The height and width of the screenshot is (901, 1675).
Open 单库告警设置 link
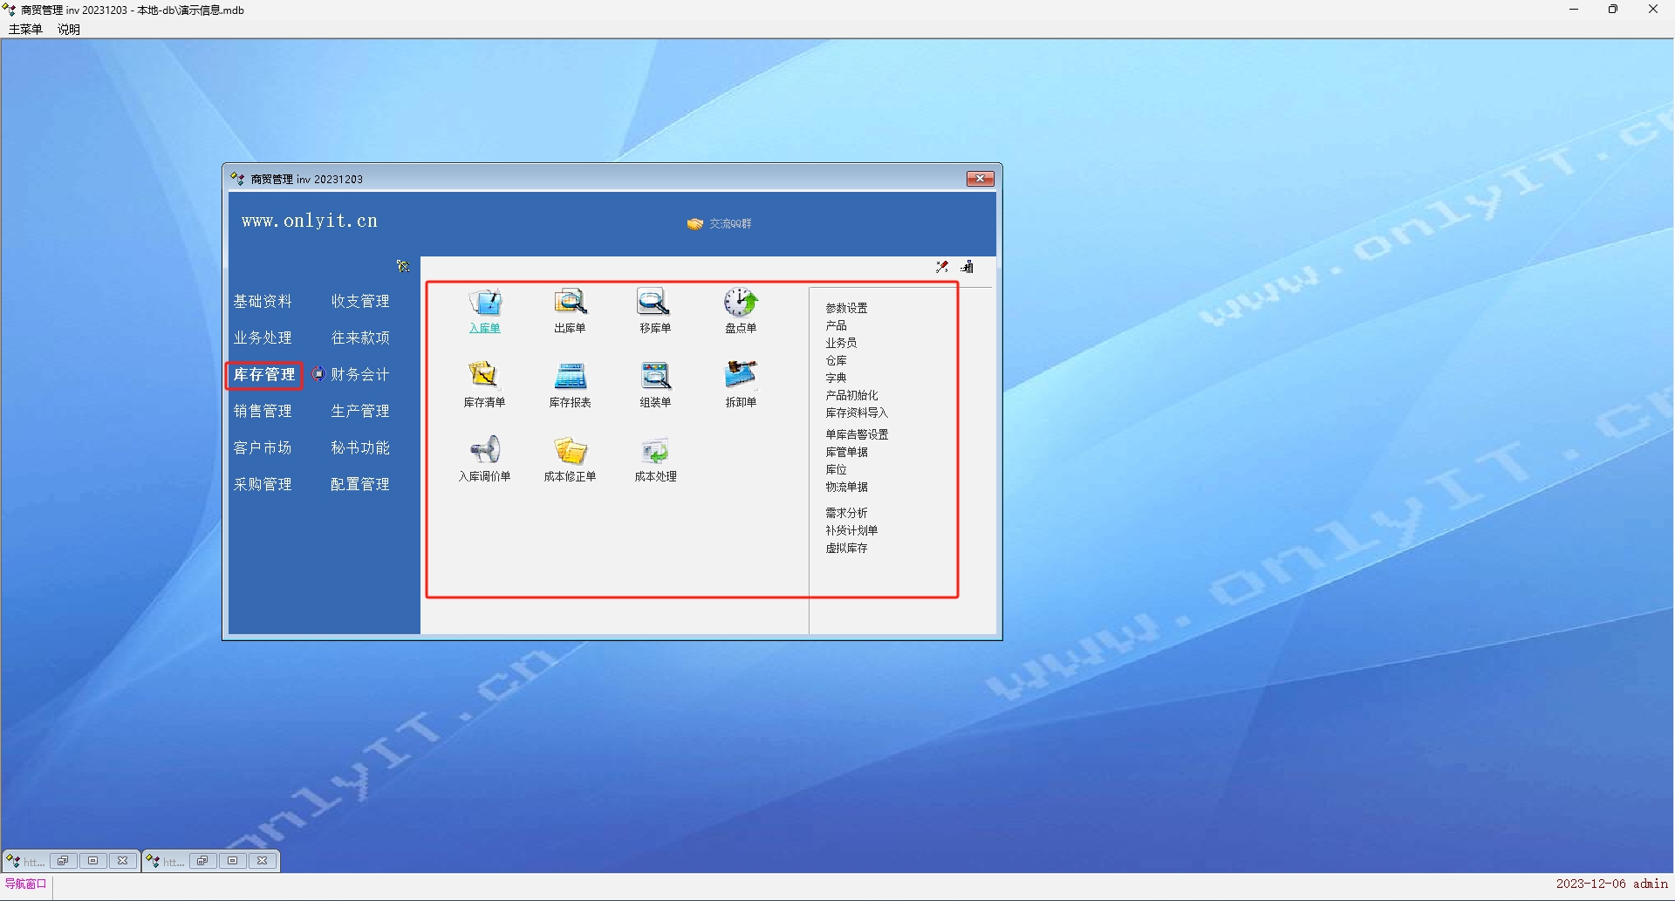tap(857, 434)
